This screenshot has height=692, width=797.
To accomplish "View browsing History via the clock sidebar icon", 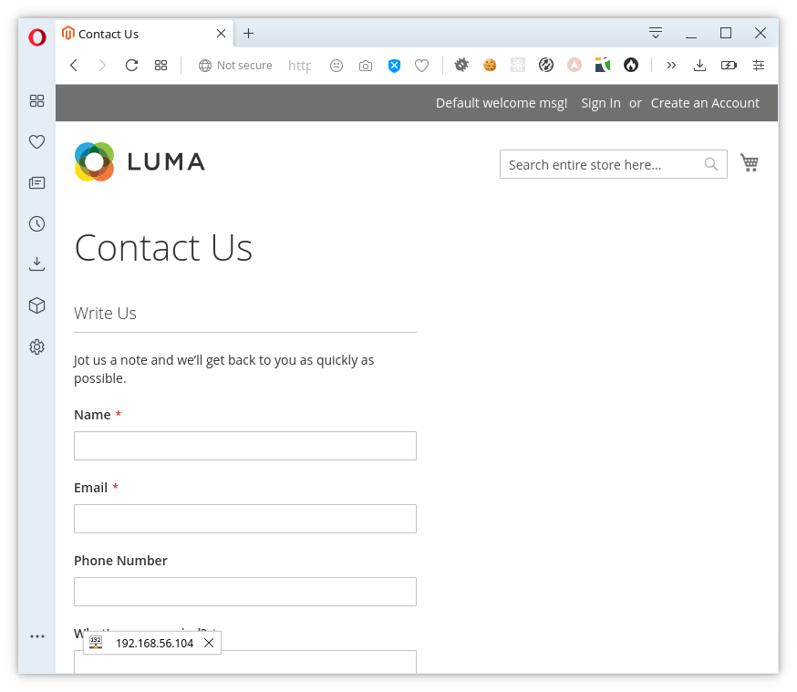I will pos(36,222).
